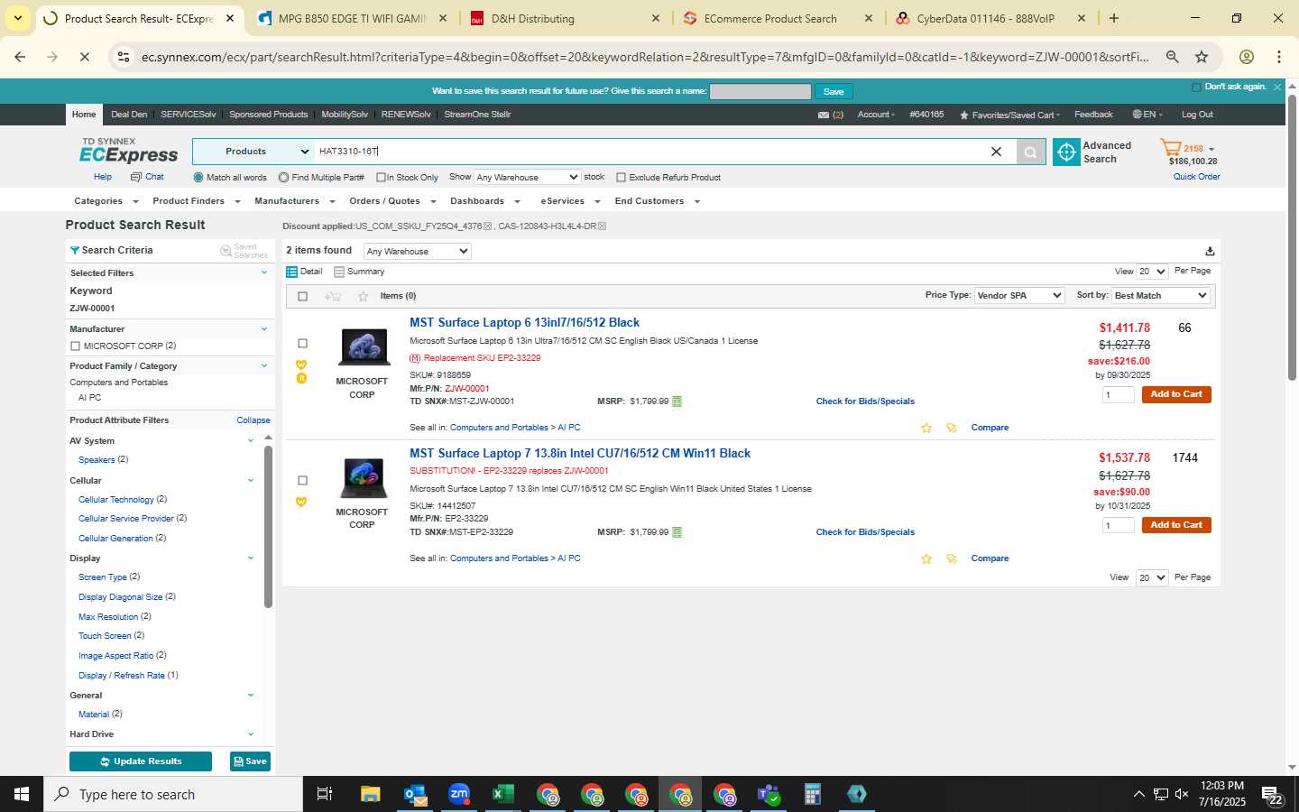Click the add-selected-to-cart icon in items bar
The image size is (1299, 812).
click(x=333, y=296)
